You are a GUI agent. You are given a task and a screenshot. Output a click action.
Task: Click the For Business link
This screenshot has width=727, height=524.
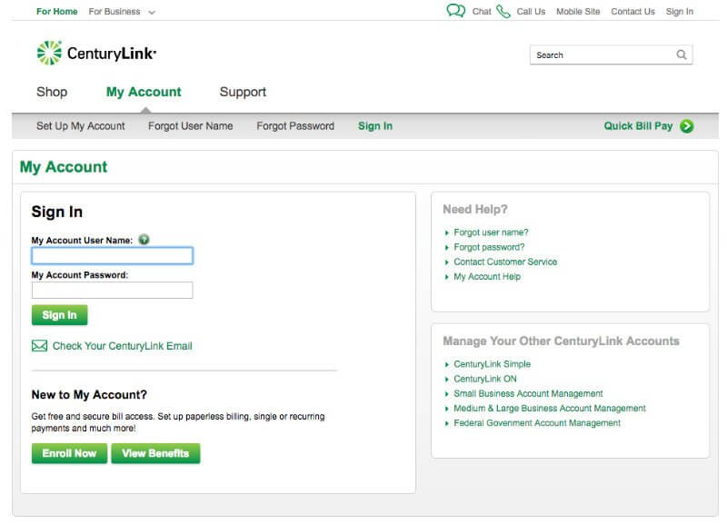[x=115, y=12]
